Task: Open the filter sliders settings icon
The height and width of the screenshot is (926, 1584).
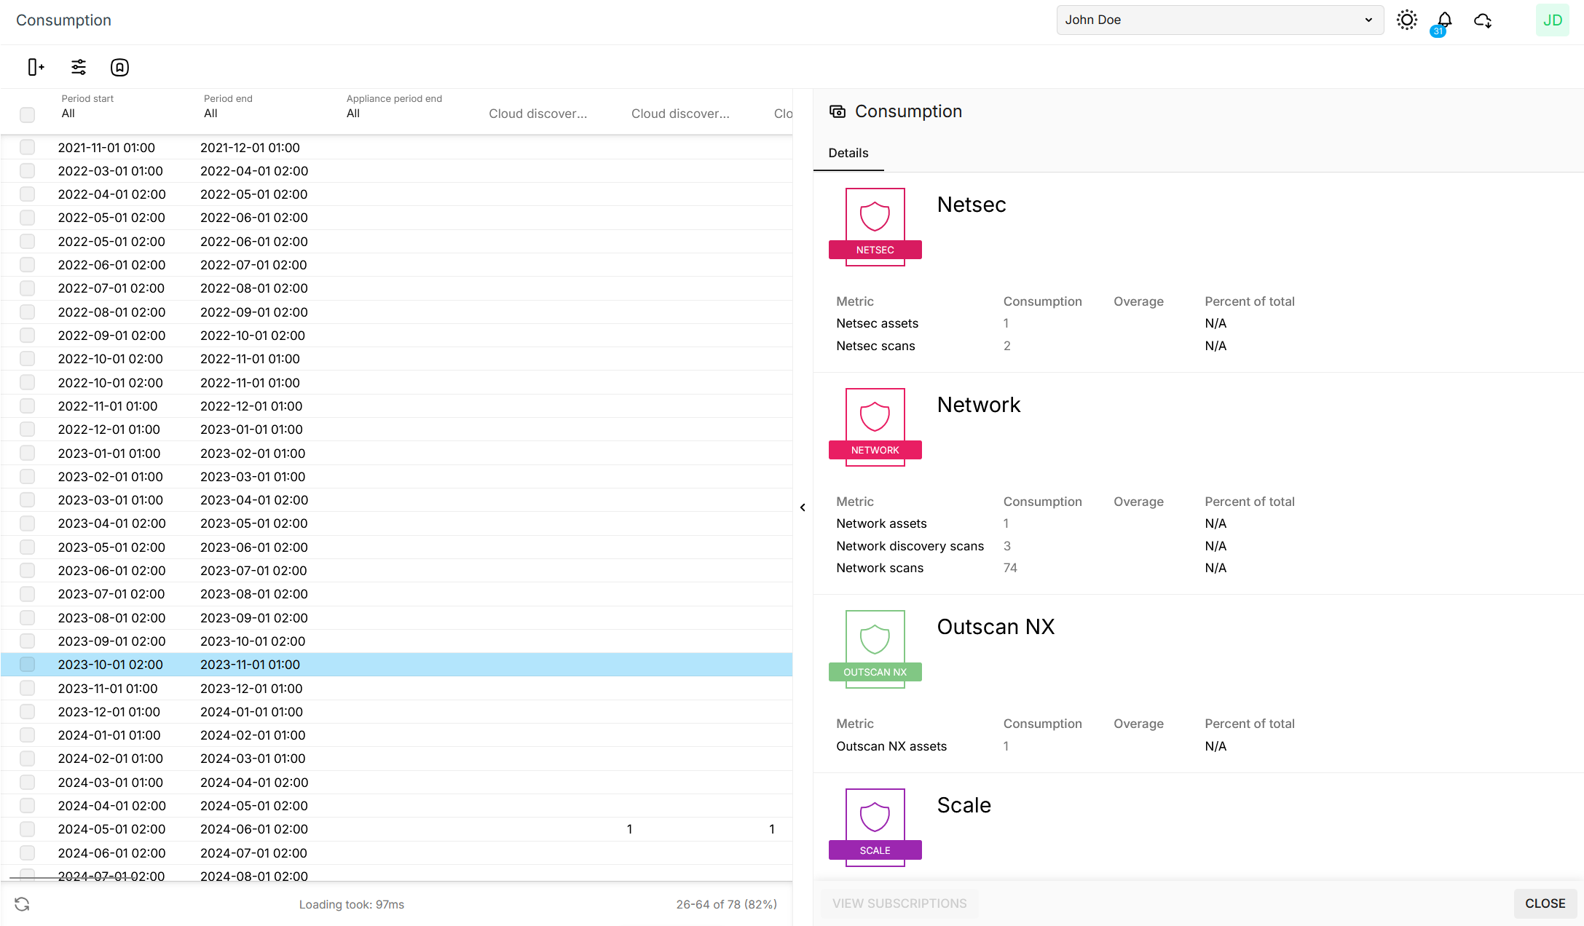Action: click(x=79, y=67)
